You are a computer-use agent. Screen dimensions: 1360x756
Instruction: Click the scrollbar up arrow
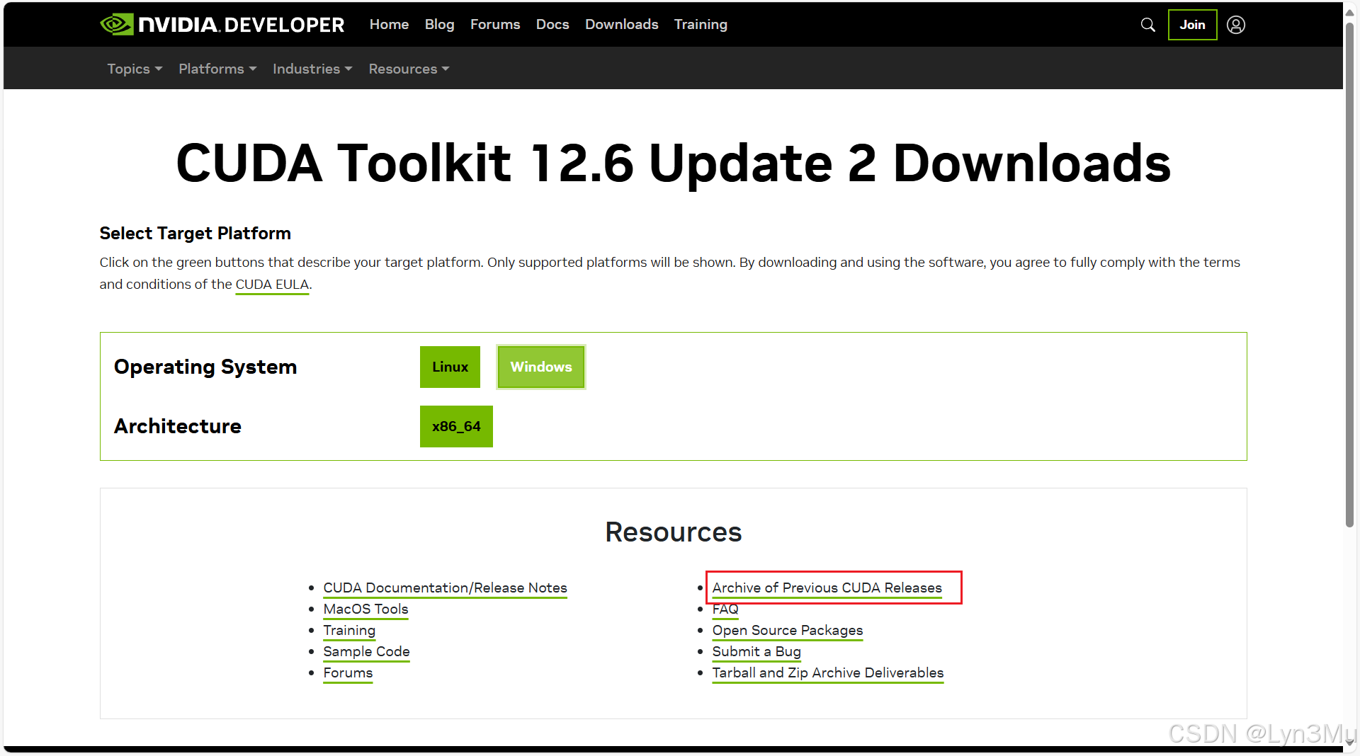pos(1349,12)
